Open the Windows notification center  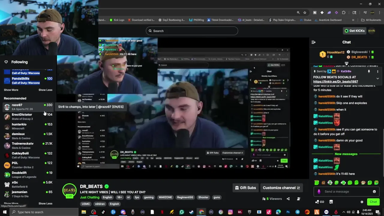tap(378, 212)
